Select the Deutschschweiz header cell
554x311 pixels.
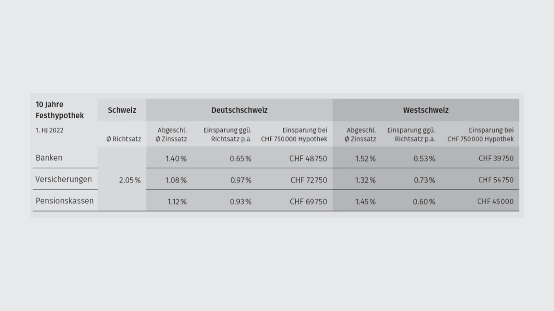coord(239,110)
